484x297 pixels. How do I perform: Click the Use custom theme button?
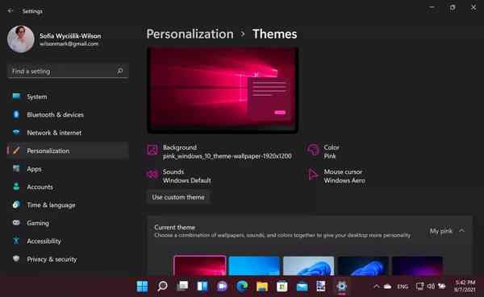tap(178, 197)
